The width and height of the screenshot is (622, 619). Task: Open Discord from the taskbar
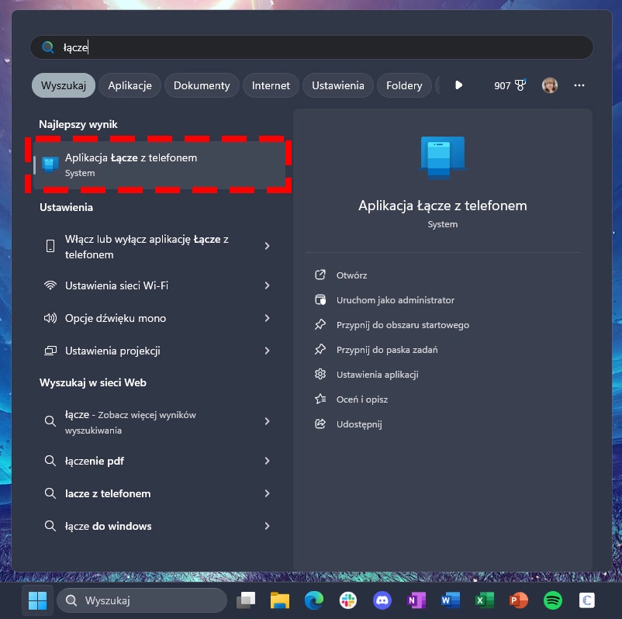pos(382,600)
